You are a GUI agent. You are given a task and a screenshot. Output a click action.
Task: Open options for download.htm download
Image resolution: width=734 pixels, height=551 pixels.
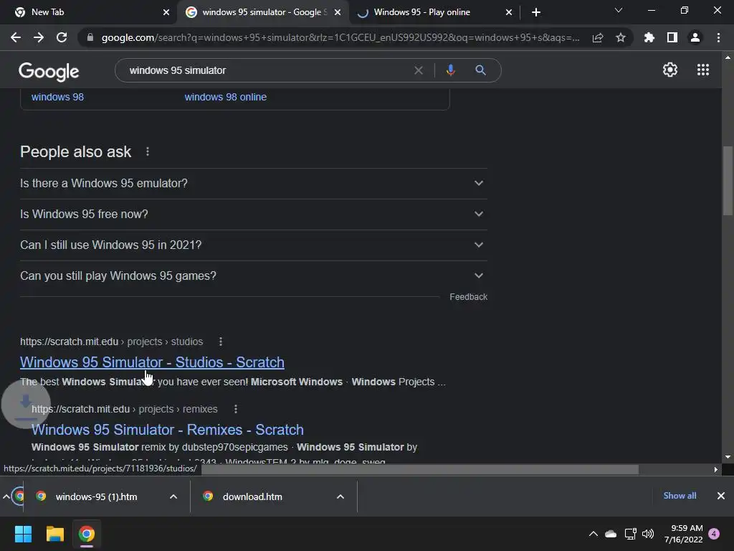(x=340, y=496)
